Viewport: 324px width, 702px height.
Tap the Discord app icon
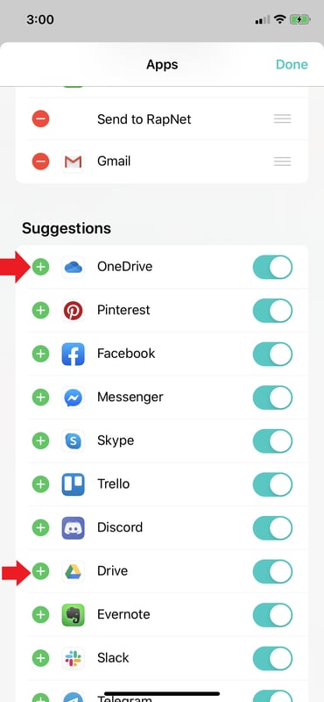coord(73,528)
